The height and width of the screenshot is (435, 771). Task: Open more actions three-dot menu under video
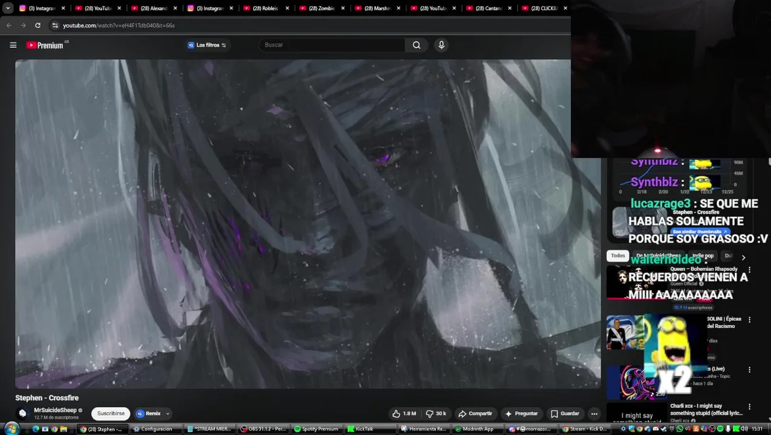594,414
